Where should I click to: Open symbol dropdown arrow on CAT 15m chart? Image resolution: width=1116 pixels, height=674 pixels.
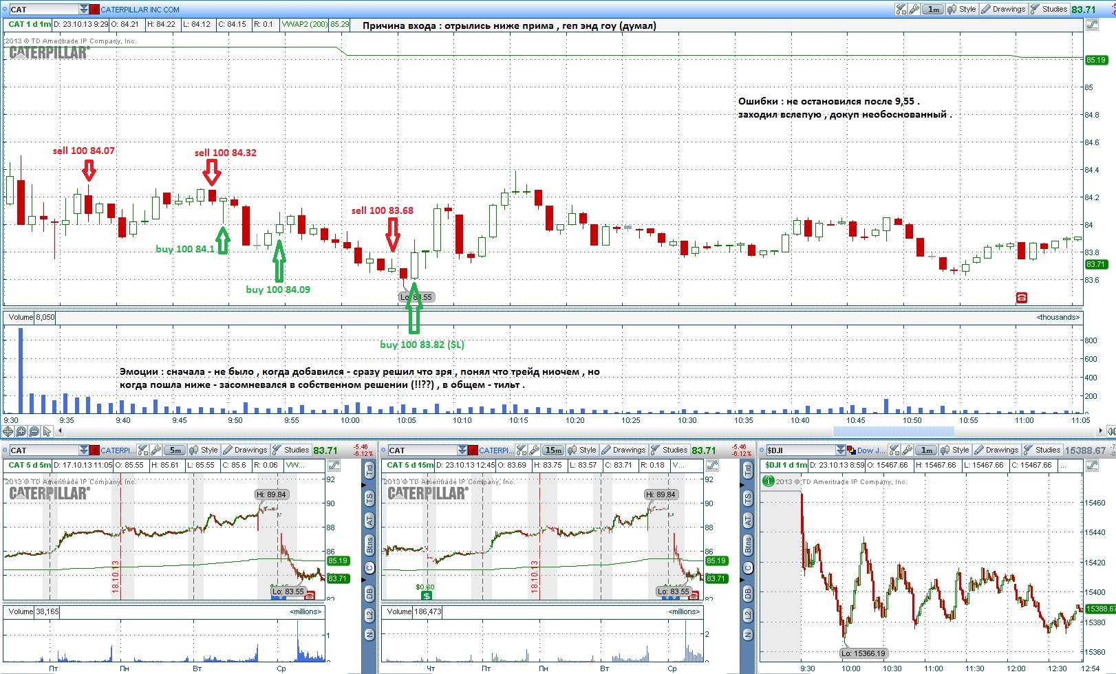tap(462, 450)
